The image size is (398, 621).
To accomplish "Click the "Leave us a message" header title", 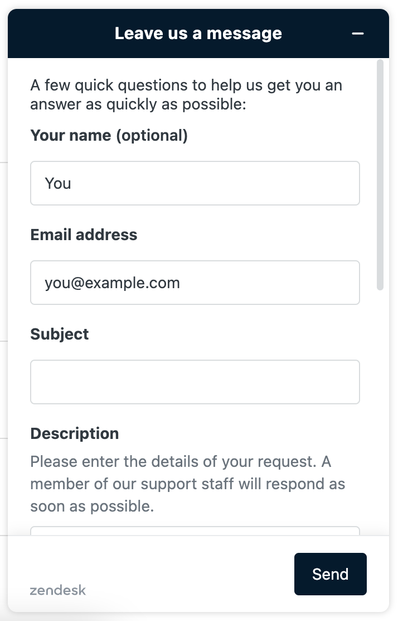I will click(x=198, y=34).
